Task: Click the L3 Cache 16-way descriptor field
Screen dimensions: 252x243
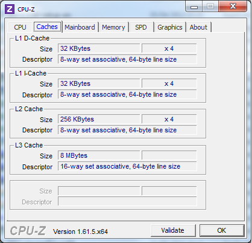Action: tap(127, 166)
